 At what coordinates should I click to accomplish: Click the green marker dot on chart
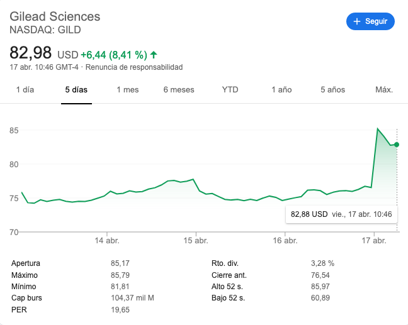coord(397,145)
